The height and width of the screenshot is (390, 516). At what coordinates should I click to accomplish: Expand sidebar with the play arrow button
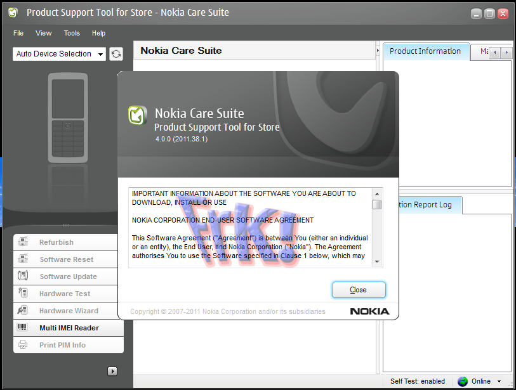pyautogui.click(x=112, y=371)
